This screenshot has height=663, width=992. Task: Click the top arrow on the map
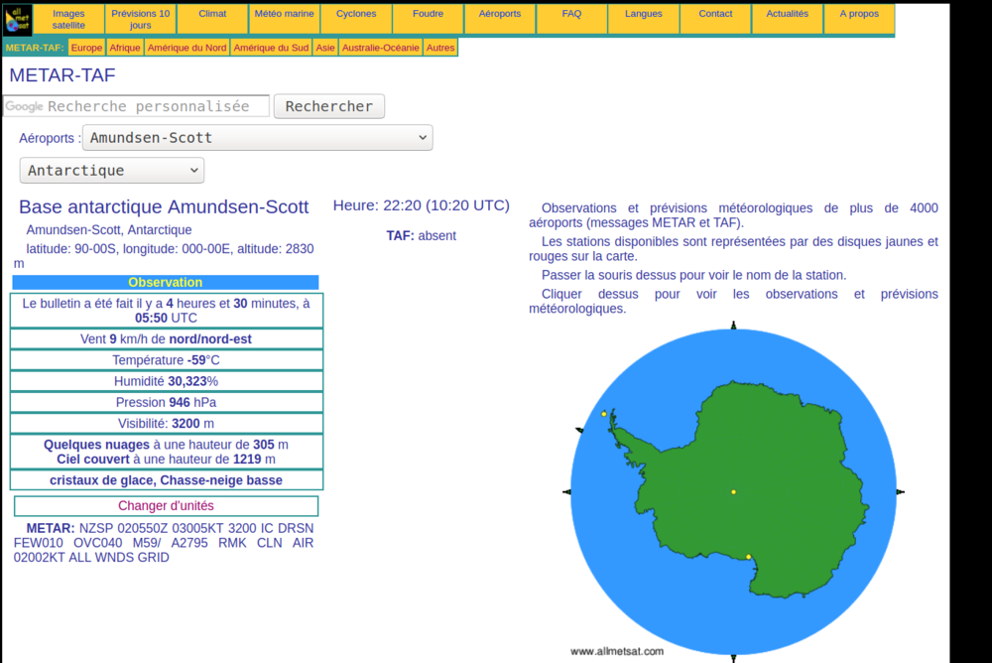tap(733, 326)
